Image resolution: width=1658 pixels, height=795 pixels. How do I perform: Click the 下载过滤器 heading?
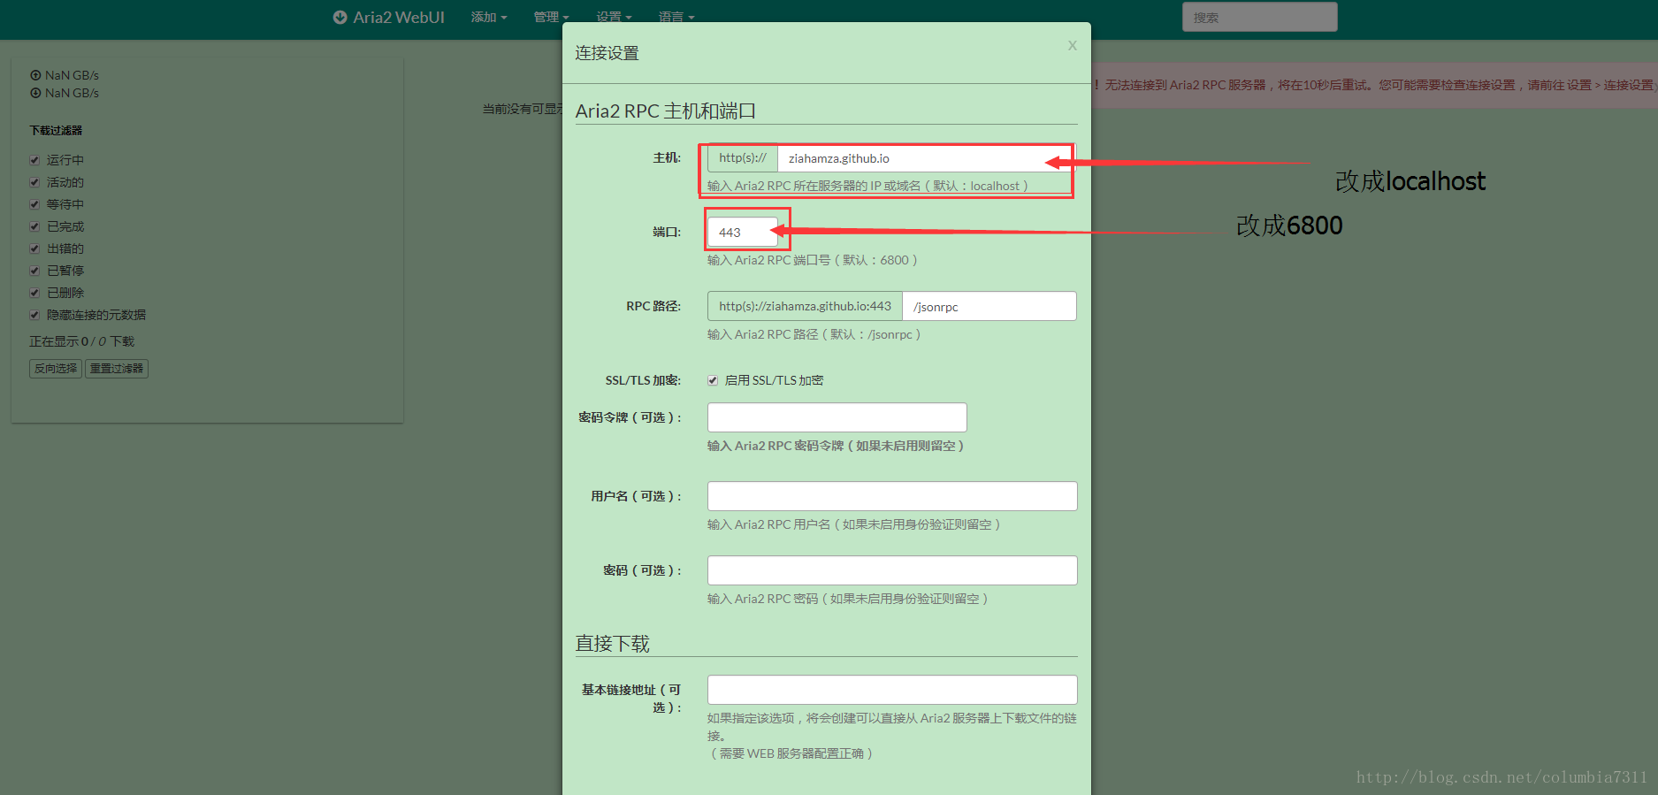[56, 130]
